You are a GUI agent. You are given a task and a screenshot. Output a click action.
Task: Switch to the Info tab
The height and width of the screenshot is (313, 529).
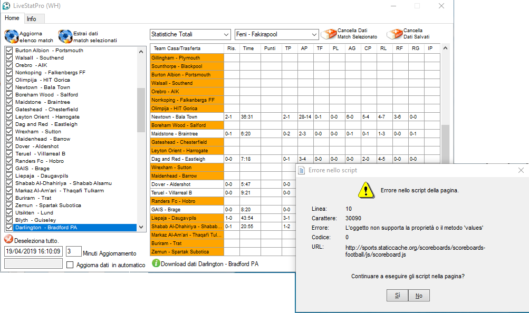[x=32, y=18]
